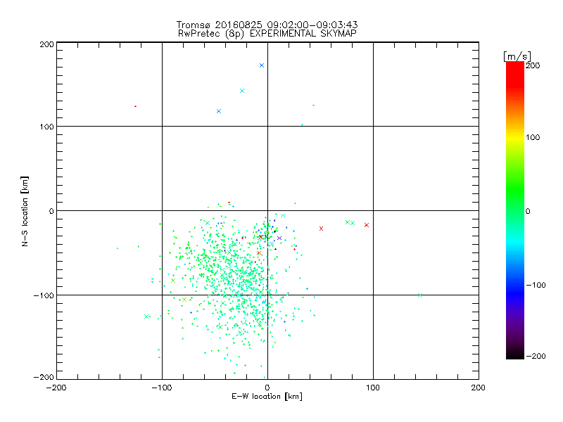Click the y-axis '200' tick label
This screenshot has width=563, height=422.
click(x=46, y=44)
